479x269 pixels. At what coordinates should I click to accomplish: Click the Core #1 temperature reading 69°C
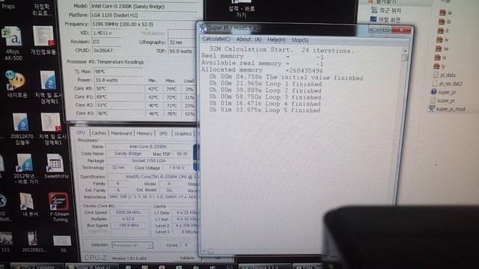pos(119,96)
